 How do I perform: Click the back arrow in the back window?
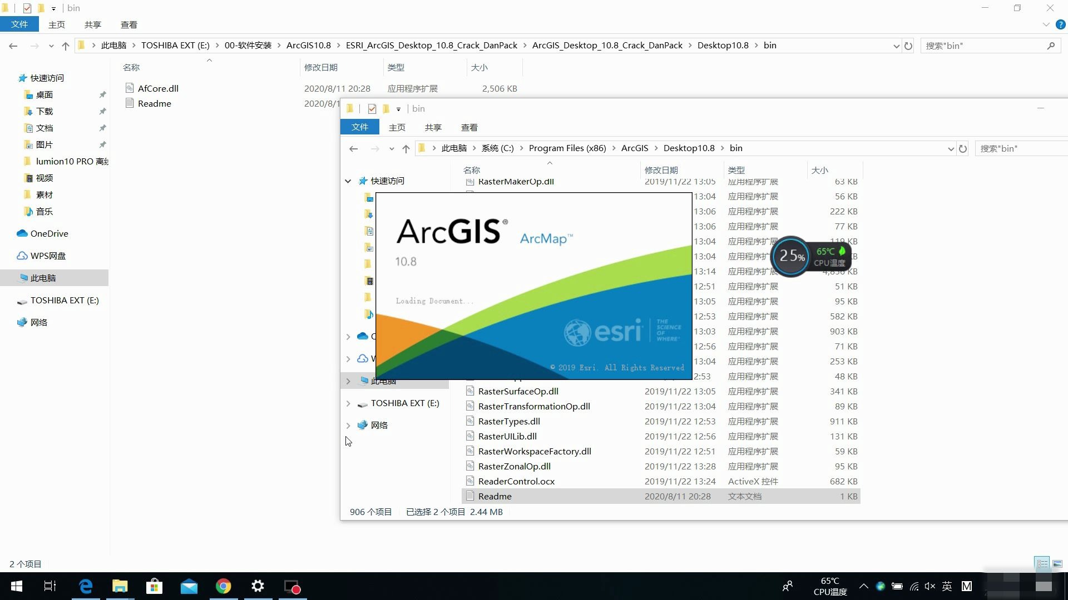pos(13,46)
